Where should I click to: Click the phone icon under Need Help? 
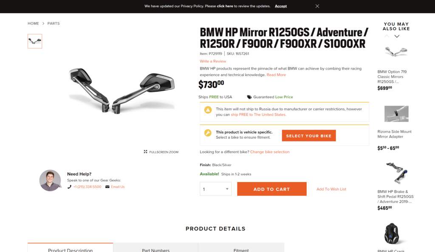pos(69,187)
